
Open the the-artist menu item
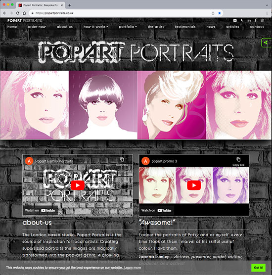(x=156, y=27)
